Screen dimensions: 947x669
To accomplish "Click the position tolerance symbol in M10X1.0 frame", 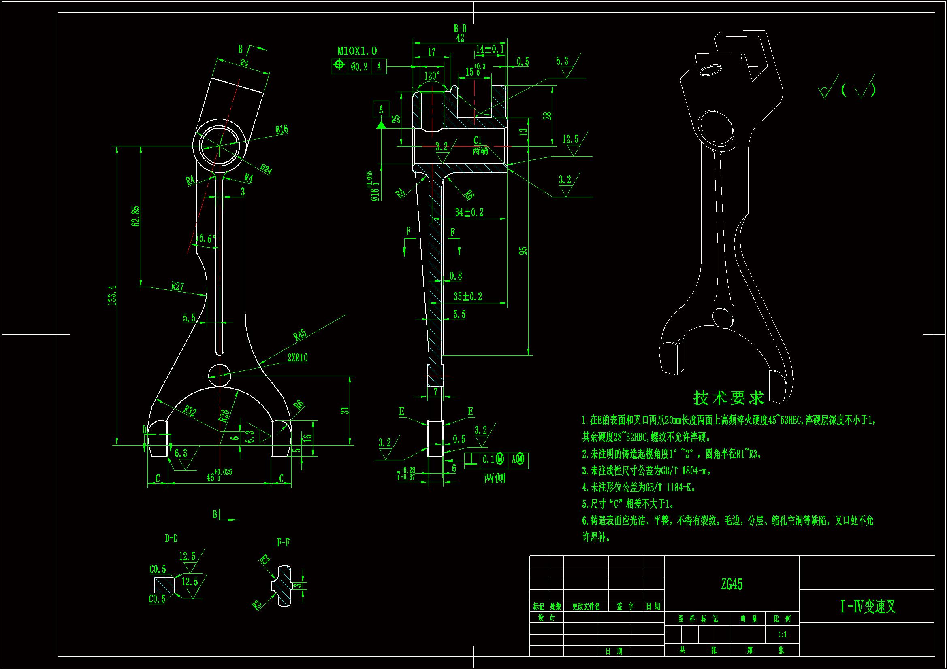I will coord(339,65).
